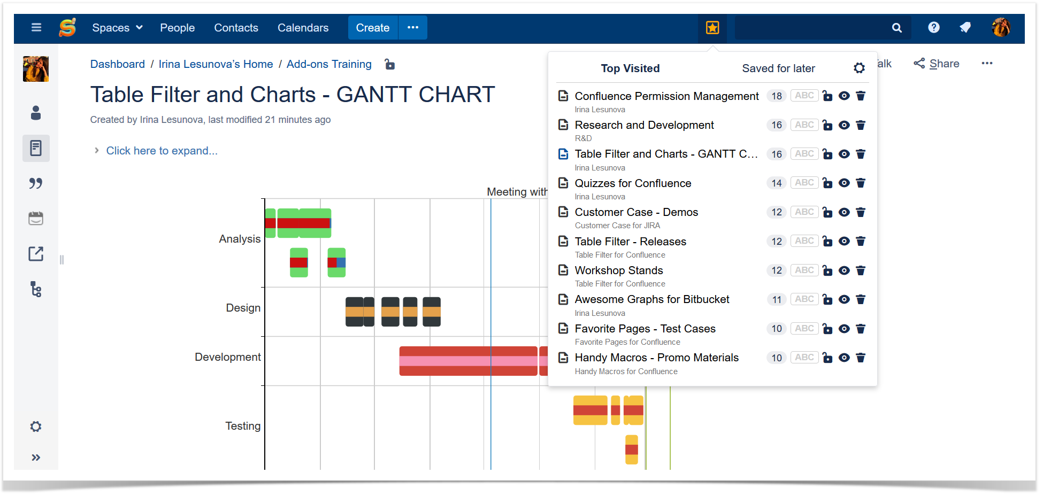Expand the sidebar with double chevron

36,458
